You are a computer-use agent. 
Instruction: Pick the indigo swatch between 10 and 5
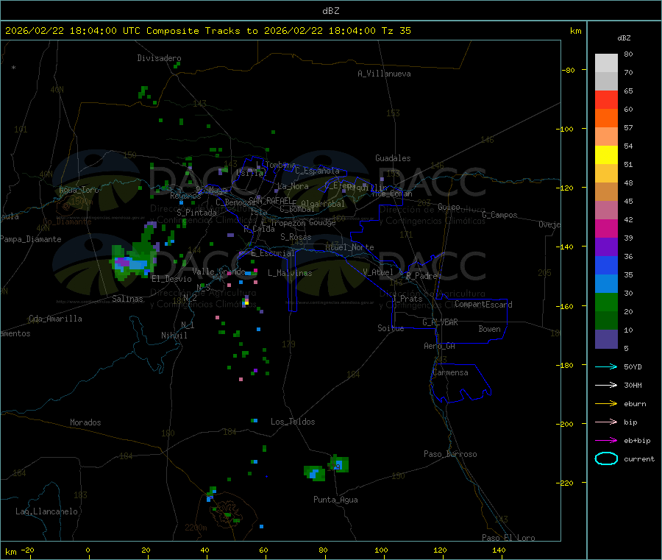click(x=606, y=339)
